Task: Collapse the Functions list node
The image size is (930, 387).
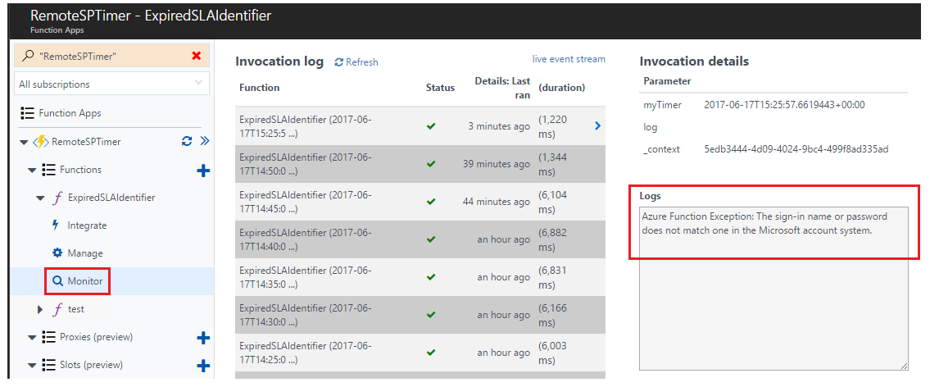Action: click(x=32, y=171)
